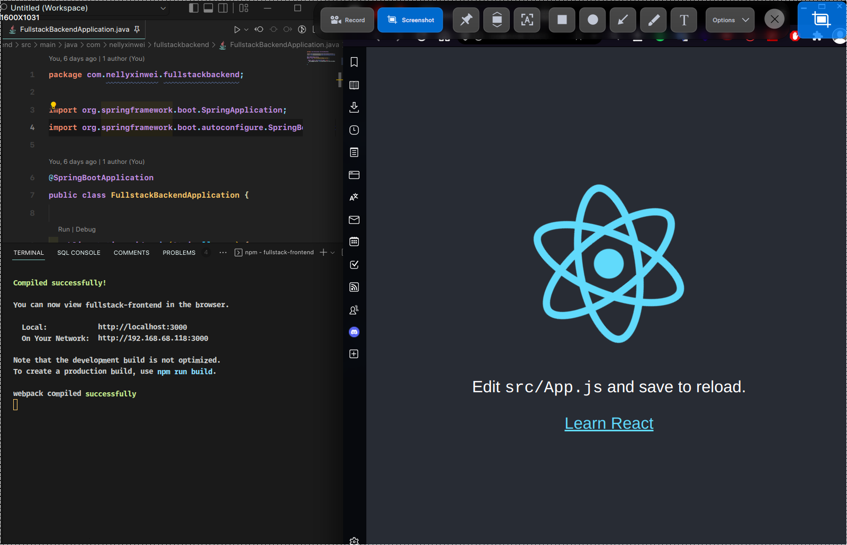Toggle the bottom panel layout

coord(209,8)
